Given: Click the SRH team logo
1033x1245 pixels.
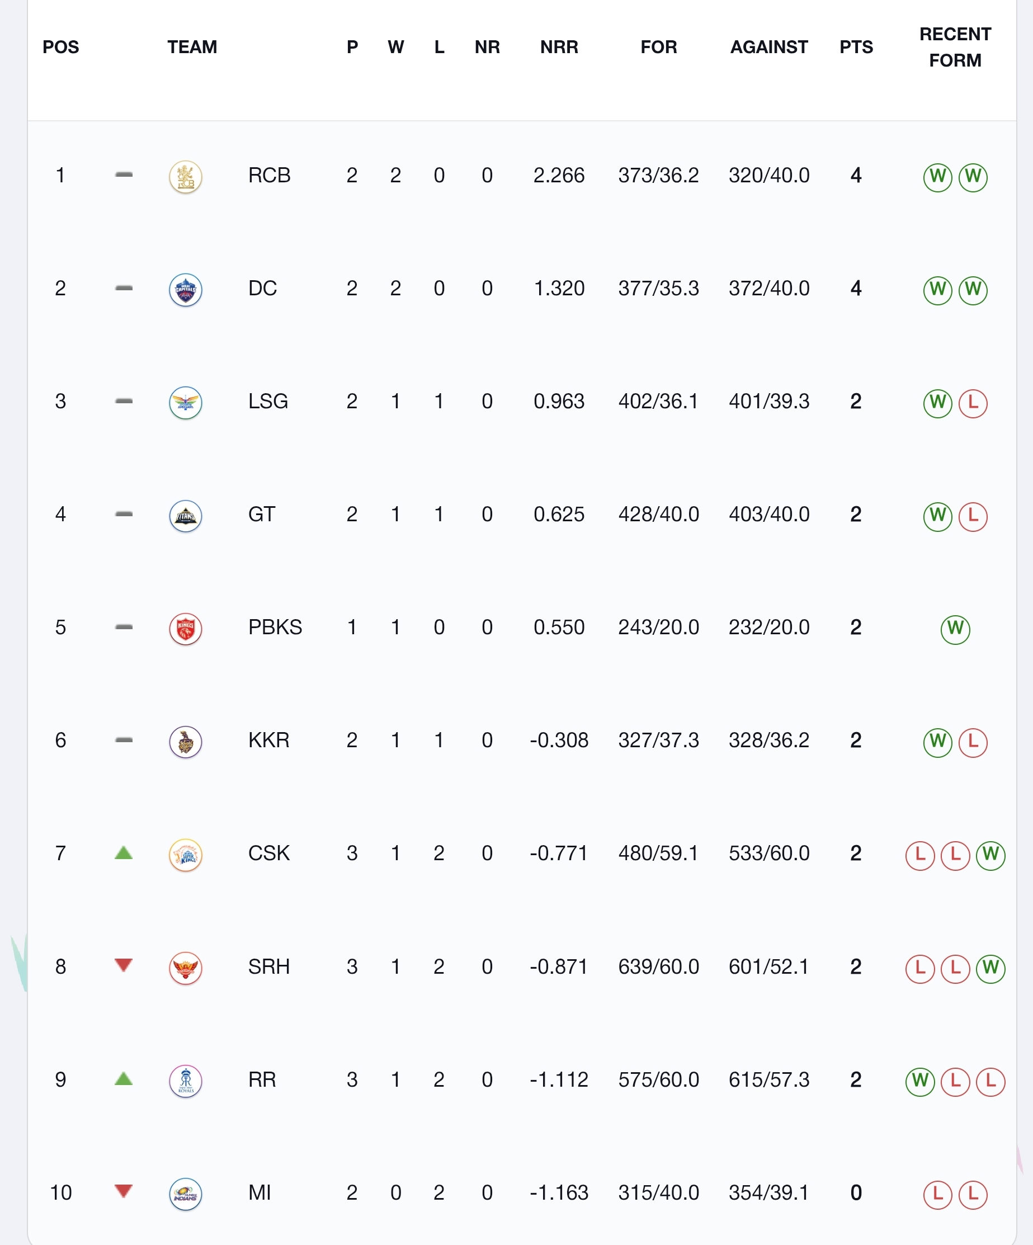Looking at the screenshot, I should tap(186, 968).
